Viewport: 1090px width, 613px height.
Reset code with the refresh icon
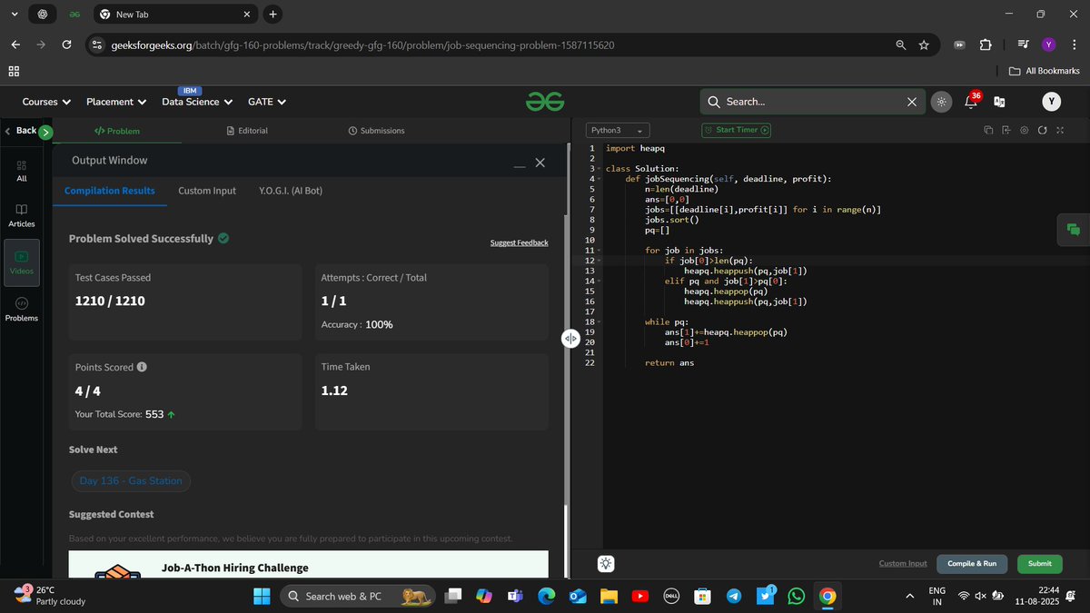pyautogui.click(x=1042, y=131)
